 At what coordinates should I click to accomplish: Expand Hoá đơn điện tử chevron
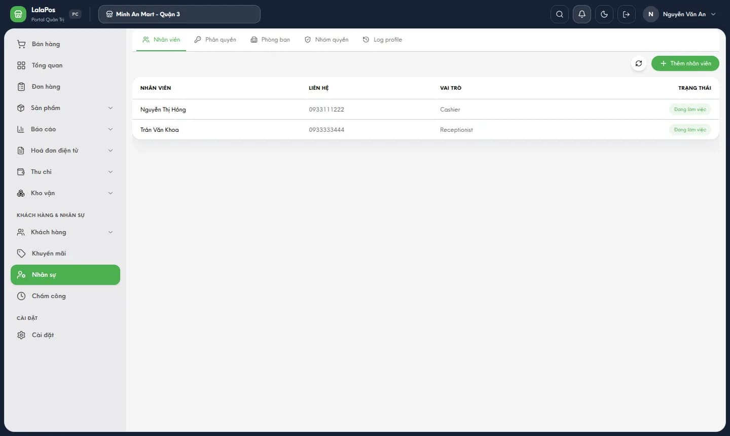click(111, 151)
